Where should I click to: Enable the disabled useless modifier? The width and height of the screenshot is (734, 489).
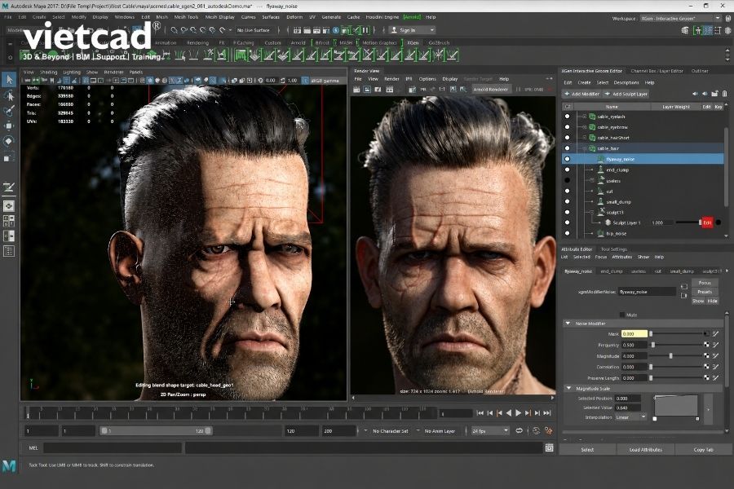pos(568,181)
